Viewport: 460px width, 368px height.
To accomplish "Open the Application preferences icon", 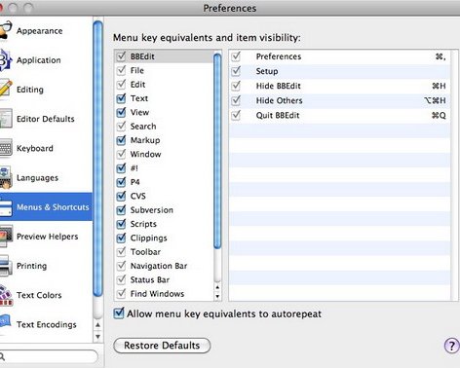I will 6,60.
